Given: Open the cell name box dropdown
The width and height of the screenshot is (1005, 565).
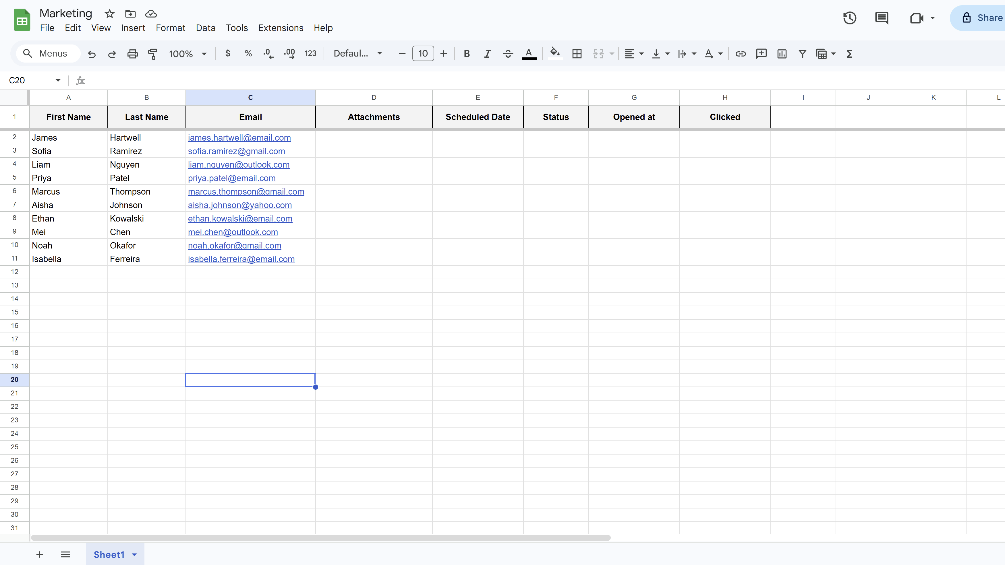Looking at the screenshot, I should click(58, 80).
